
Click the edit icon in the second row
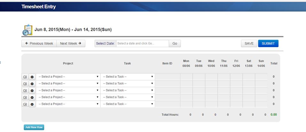pyautogui.click(x=25, y=84)
